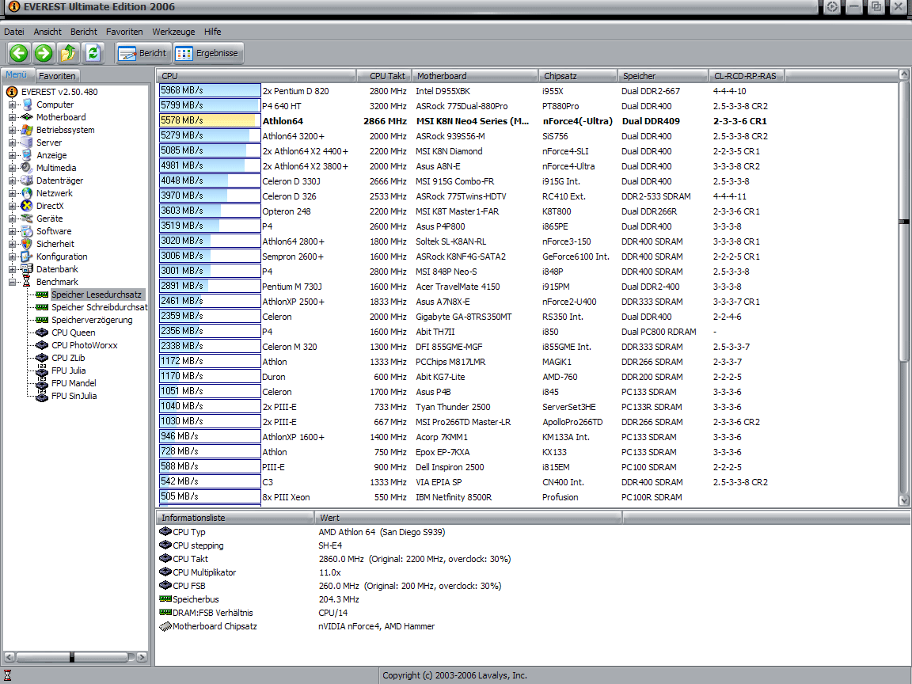The width and height of the screenshot is (912, 684).
Task: Select Speicher Lesedurchsatz benchmark
Action: (97, 294)
